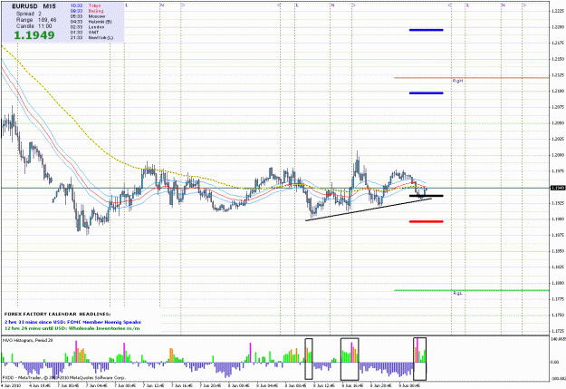The image size is (566, 389).
Task: Select the green RgL horizontal line
Action: tap(472, 290)
